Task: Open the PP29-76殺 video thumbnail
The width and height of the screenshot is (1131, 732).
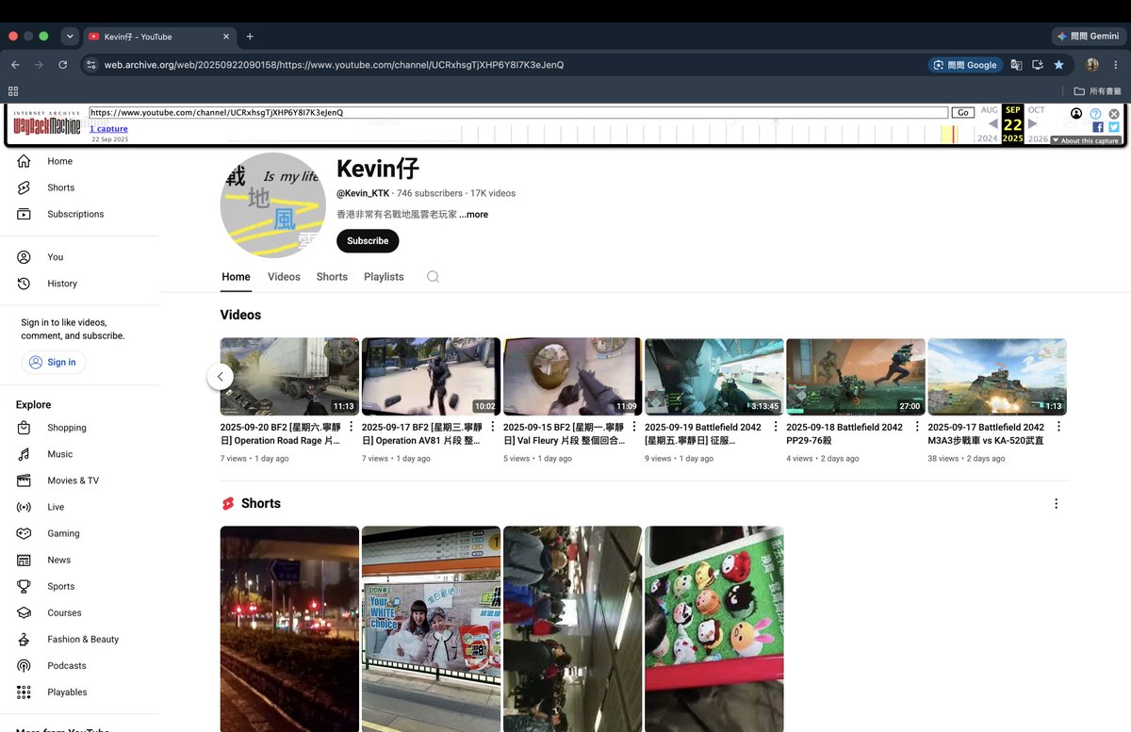Action: point(856,377)
